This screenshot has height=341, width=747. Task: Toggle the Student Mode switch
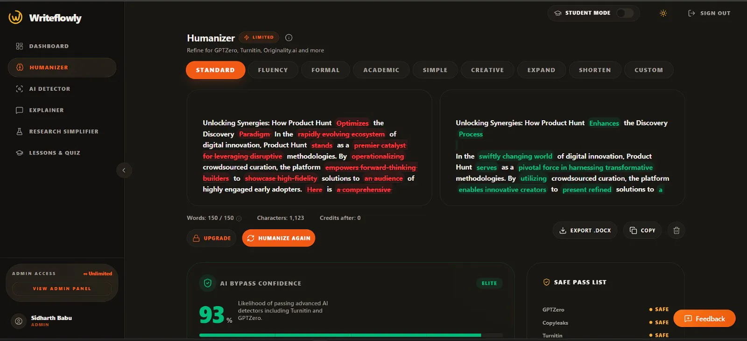tap(625, 13)
